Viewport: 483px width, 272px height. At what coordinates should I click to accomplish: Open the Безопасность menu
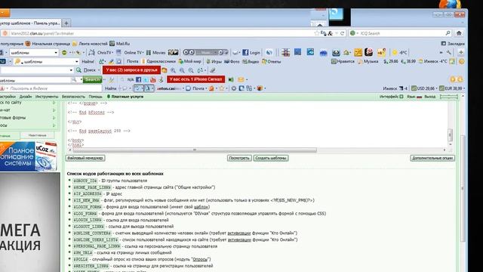(73, 97)
